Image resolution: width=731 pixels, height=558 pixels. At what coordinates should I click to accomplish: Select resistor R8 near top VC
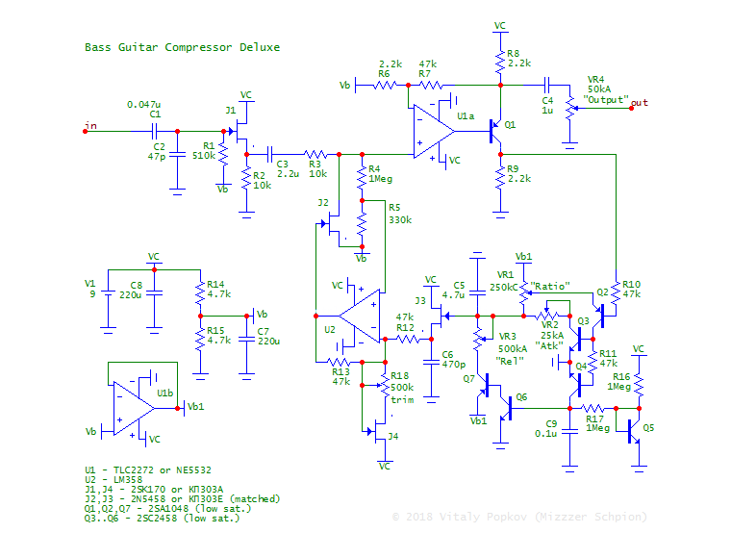(x=499, y=63)
